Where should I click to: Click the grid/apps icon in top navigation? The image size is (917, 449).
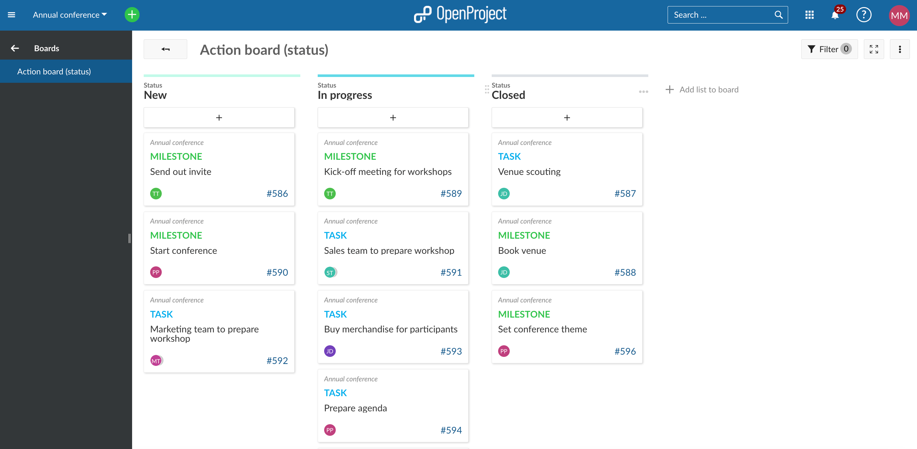click(809, 14)
